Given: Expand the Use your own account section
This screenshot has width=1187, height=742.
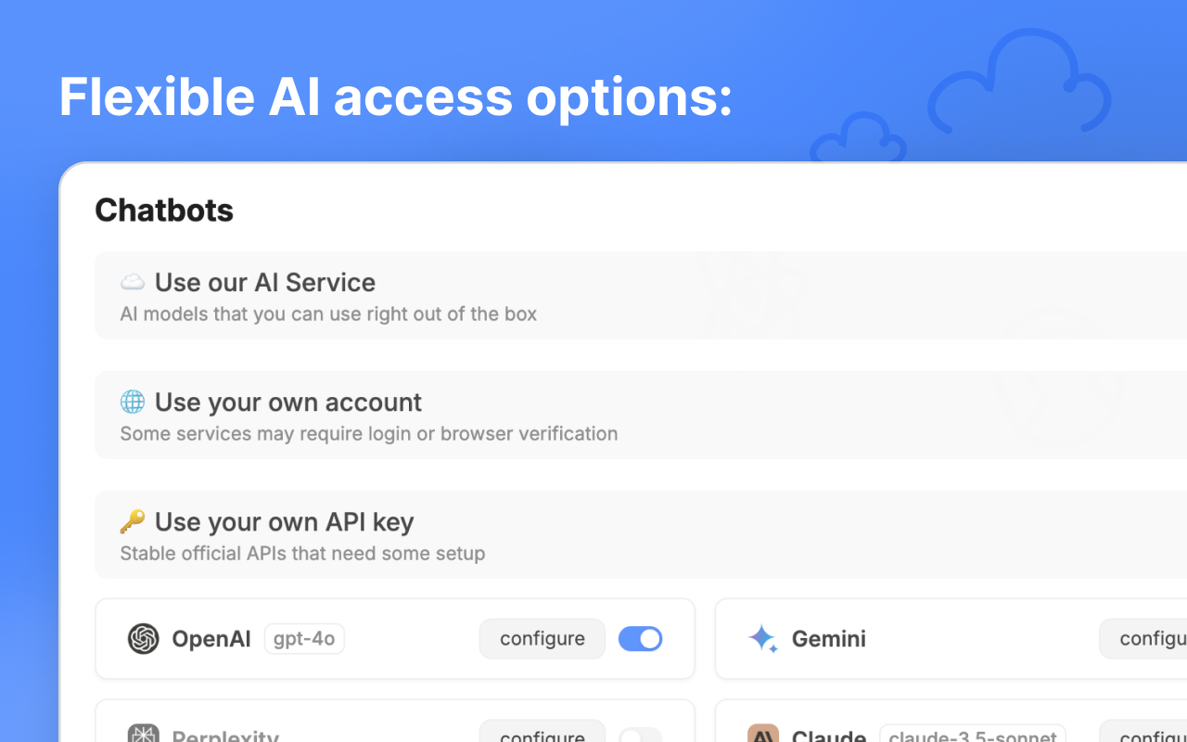Looking at the screenshot, I should (x=287, y=402).
